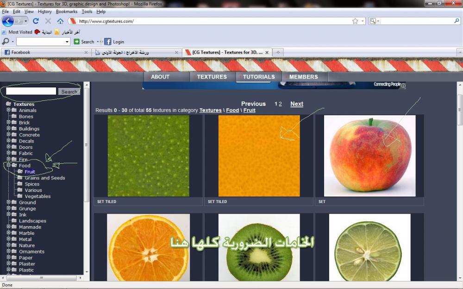This screenshot has height=289, width=463.
Task: Open new tab with the plus button
Action: tap(278, 52)
